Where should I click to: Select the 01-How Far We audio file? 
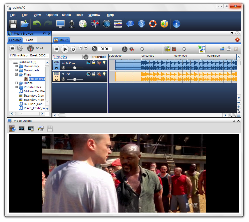[x=32, y=91]
